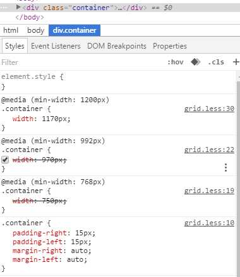Open the DOM Breakpoints tab
The height and width of the screenshot is (277, 240).
click(117, 46)
